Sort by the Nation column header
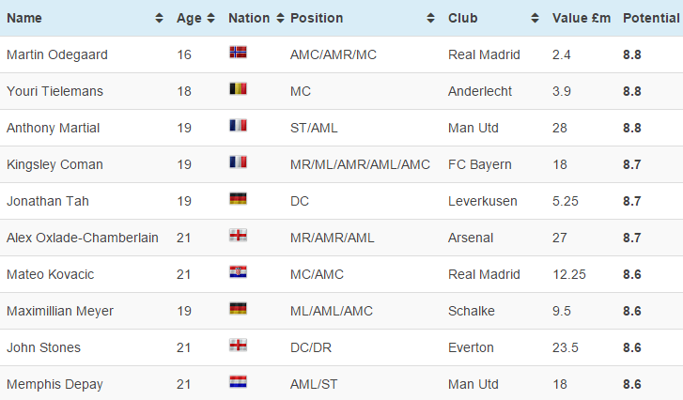The width and height of the screenshot is (683, 400). [249, 18]
